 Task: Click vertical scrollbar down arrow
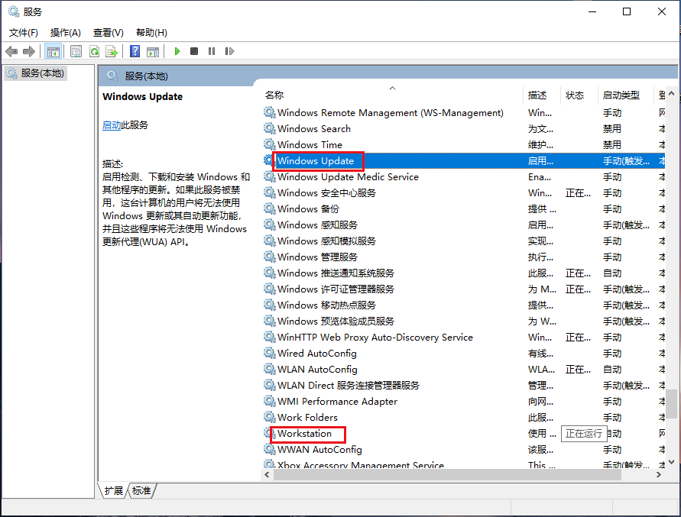pos(671,462)
